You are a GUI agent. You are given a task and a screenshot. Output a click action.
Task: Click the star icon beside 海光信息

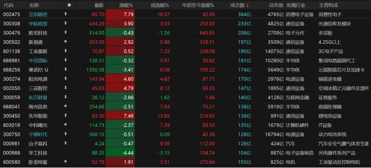tap(66, 107)
